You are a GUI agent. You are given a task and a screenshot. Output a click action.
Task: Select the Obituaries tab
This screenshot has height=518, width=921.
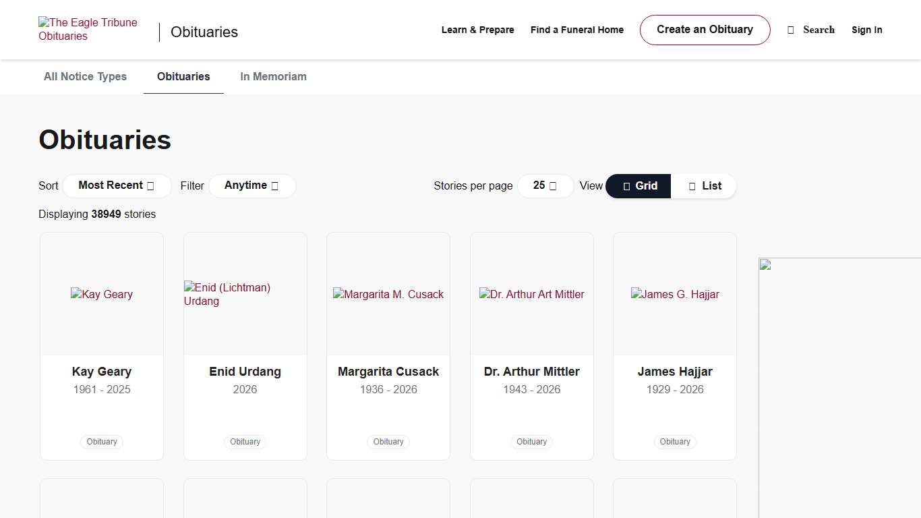pyautogui.click(x=183, y=77)
